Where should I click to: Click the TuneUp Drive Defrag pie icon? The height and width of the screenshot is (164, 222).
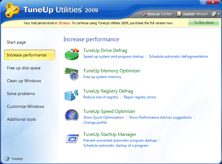[x=72, y=54]
